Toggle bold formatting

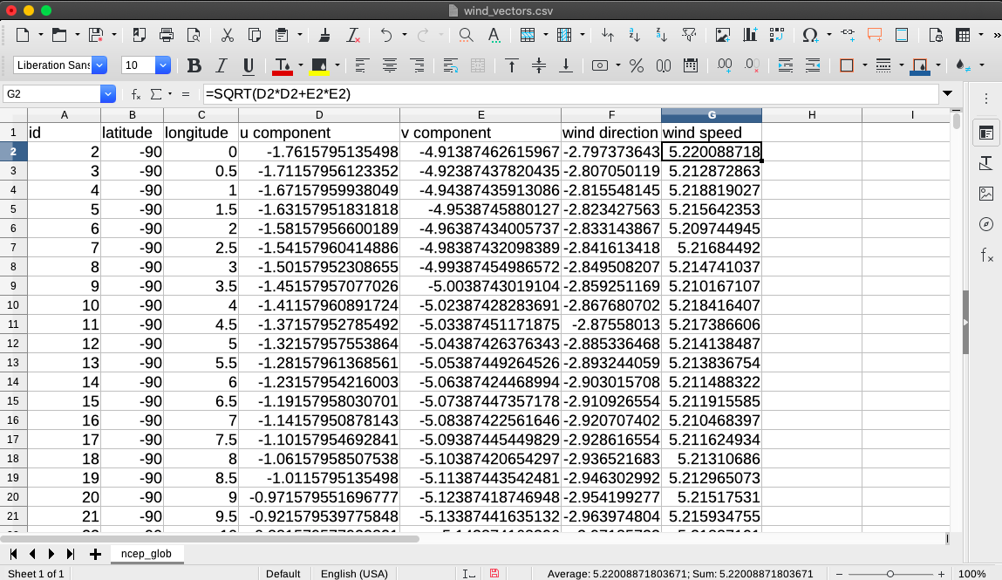pyautogui.click(x=194, y=66)
